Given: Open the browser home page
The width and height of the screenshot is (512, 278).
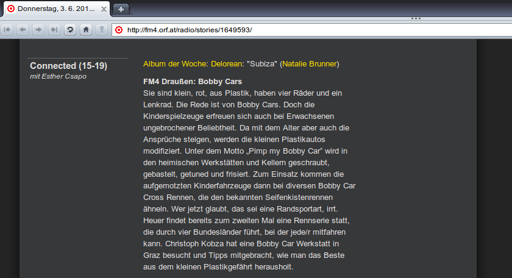Looking at the screenshot, I should coord(86,29).
